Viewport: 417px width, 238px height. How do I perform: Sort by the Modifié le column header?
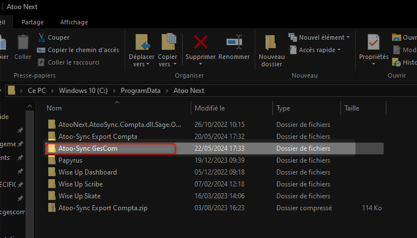click(x=209, y=108)
